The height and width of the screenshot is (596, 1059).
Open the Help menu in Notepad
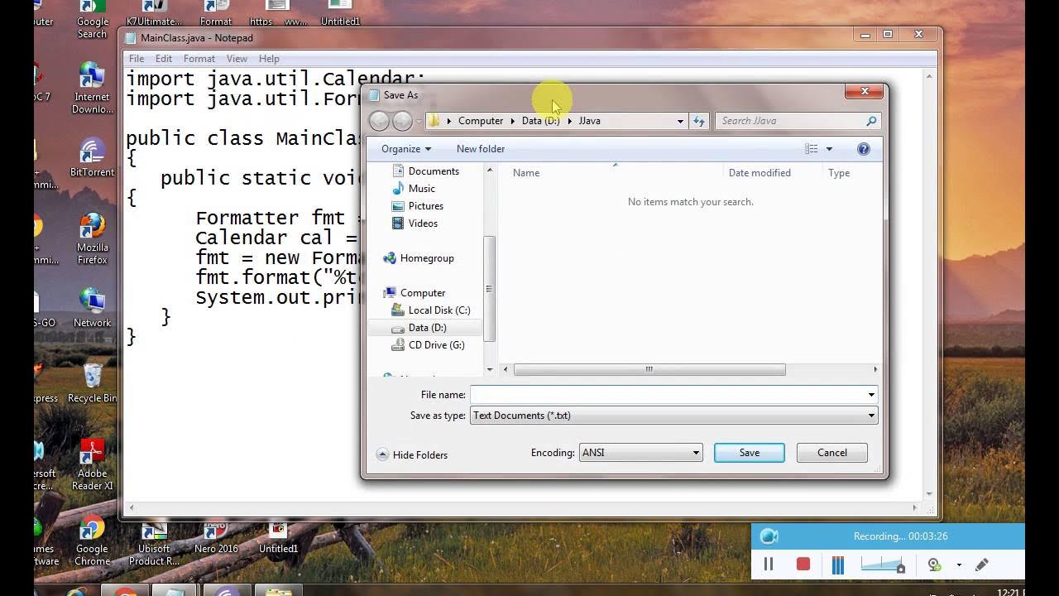coord(269,59)
